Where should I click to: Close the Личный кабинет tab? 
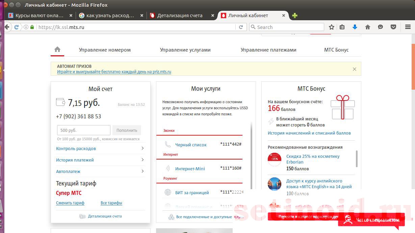tap(284, 16)
